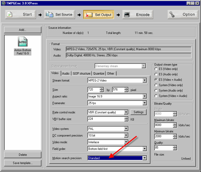Decrease height with spinner down arrow
This screenshot has width=201, height=172.
click(x=126, y=91)
